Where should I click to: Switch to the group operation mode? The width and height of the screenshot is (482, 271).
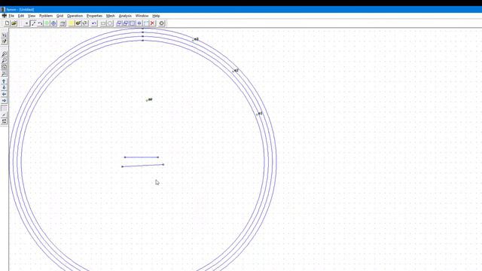click(53, 23)
